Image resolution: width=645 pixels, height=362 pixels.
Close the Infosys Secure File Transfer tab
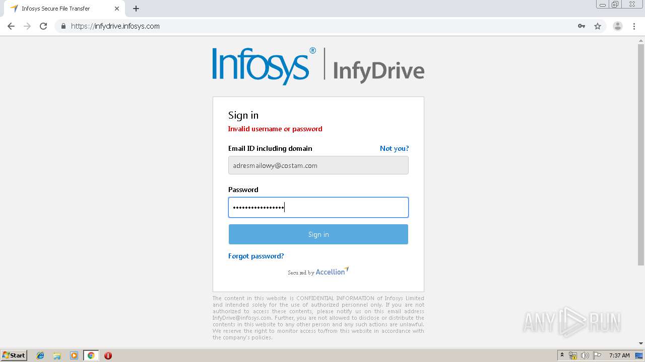(x=117, y=9)
